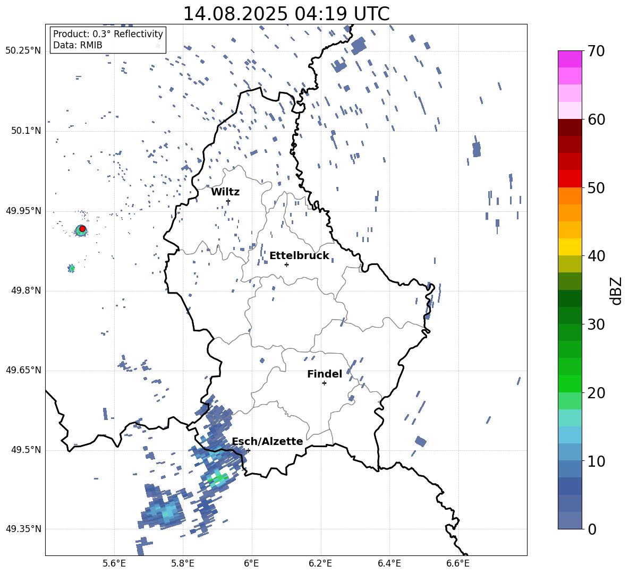Click the Esch/Alzette station cross marker
This screenshot has height=574, width=629.
(x=248, y=450)
